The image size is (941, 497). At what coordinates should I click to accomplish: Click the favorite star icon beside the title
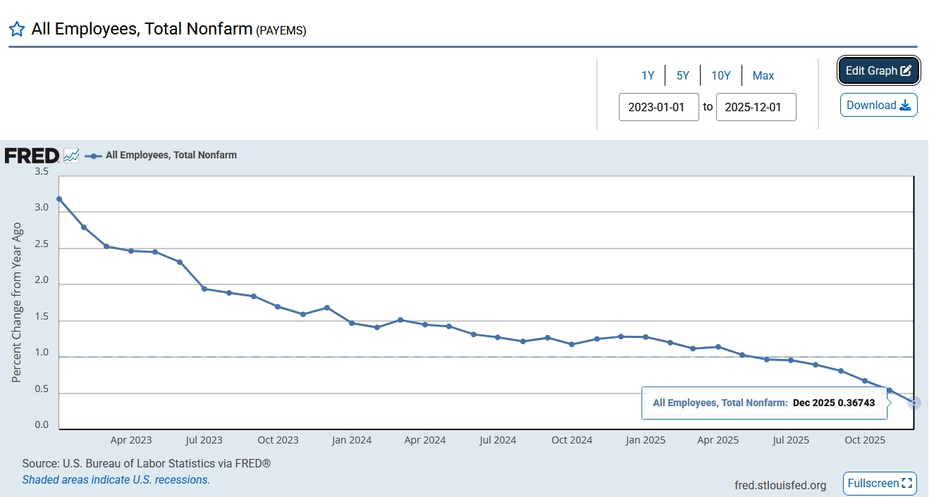(x=17, y=29)
